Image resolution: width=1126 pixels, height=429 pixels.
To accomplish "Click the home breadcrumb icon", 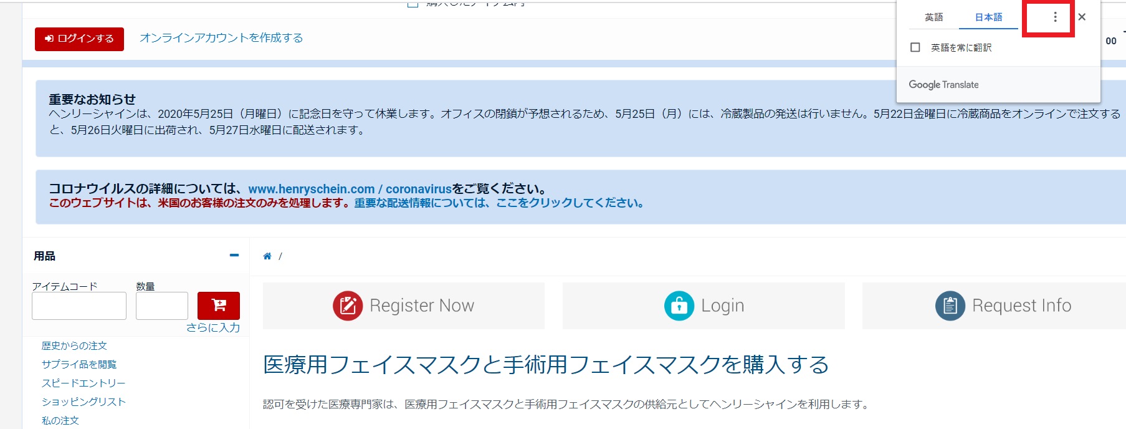I will 267,256.
